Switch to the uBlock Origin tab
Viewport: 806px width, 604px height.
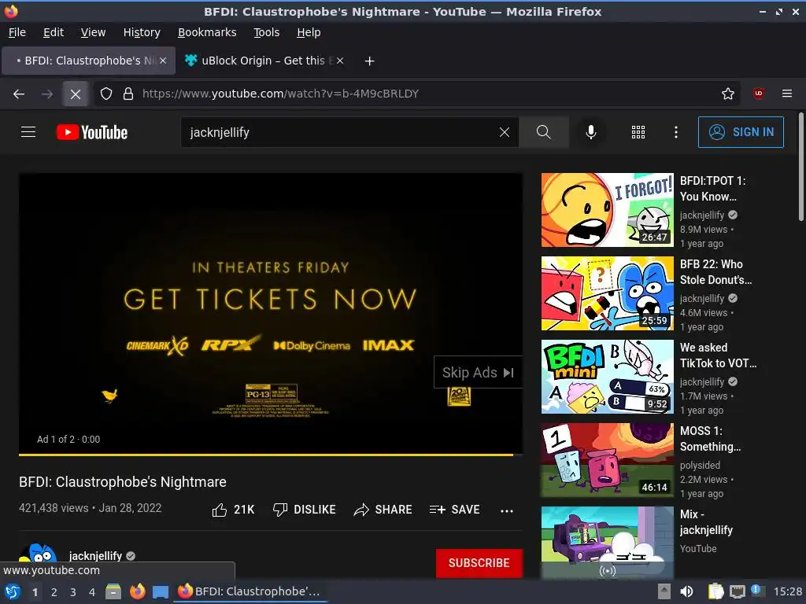pos(263,61)
